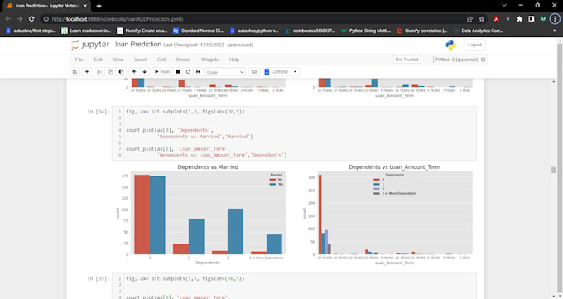Cut selected cells with the scissors icon
563x299 pixels.
(x=99, y=72)
